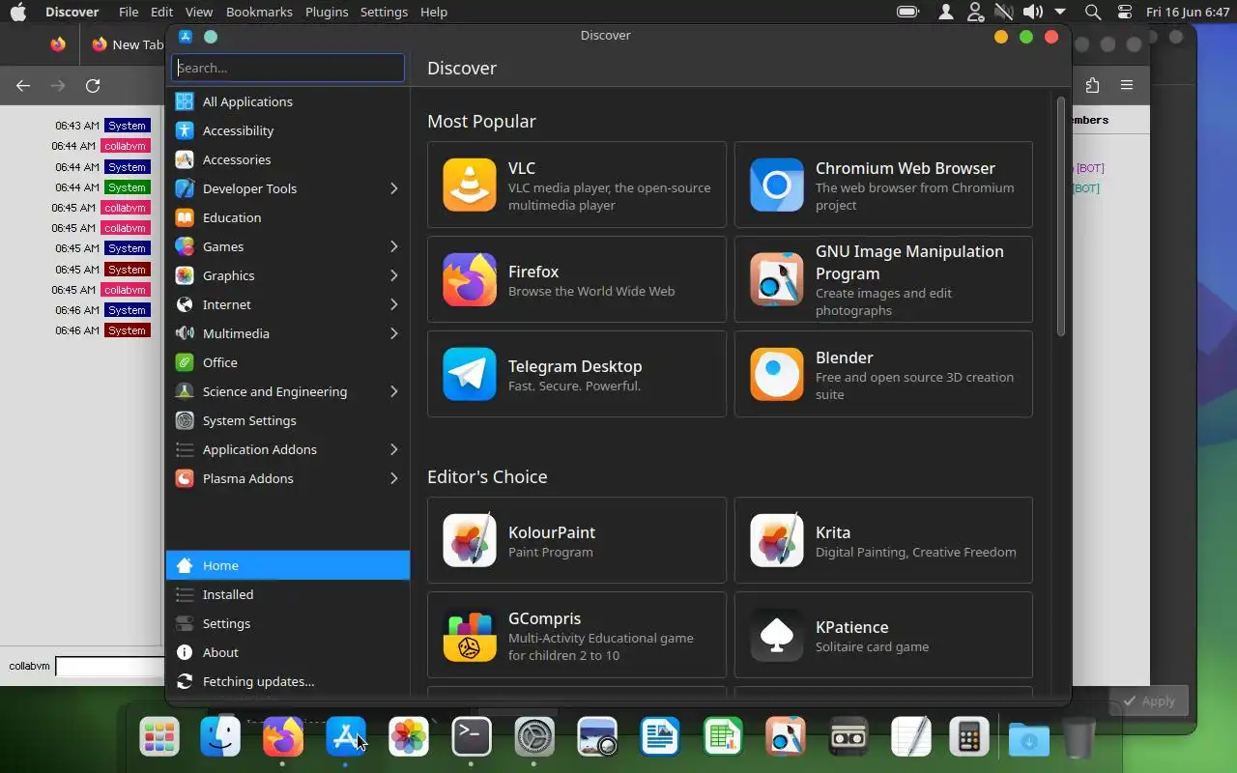Select the Education category icon
This screenshot has width=1237, height=773.
click(185, 217)
